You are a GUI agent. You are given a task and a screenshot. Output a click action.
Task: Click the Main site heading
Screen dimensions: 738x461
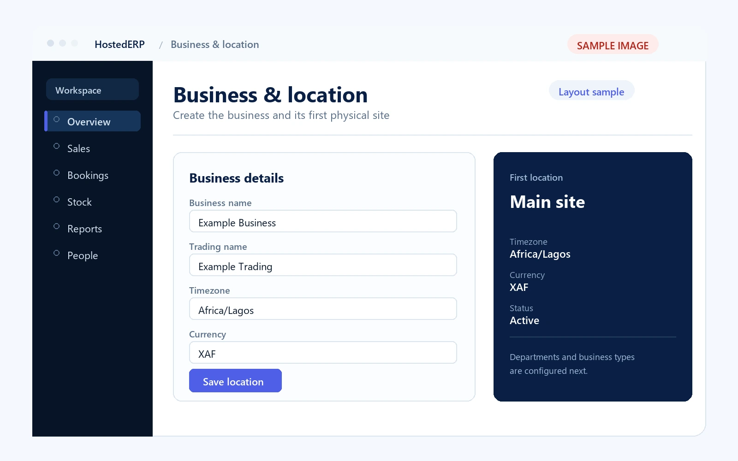547,202
